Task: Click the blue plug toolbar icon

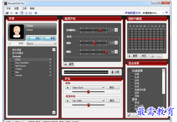Action: [x=17, y=13]
